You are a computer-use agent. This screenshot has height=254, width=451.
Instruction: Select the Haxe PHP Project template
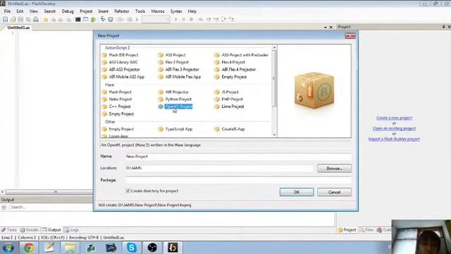[x=228, y=99]
